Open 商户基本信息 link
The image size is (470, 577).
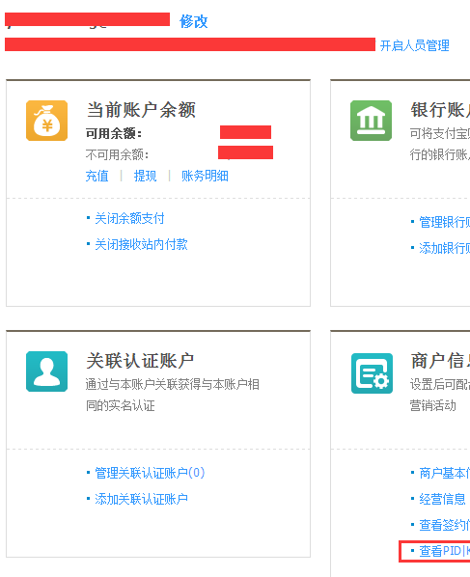click(x=444, y=473)
